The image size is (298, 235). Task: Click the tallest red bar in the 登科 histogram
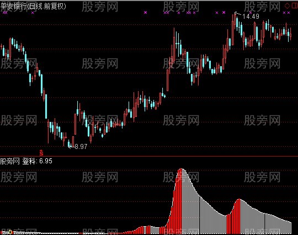[181, 201]
